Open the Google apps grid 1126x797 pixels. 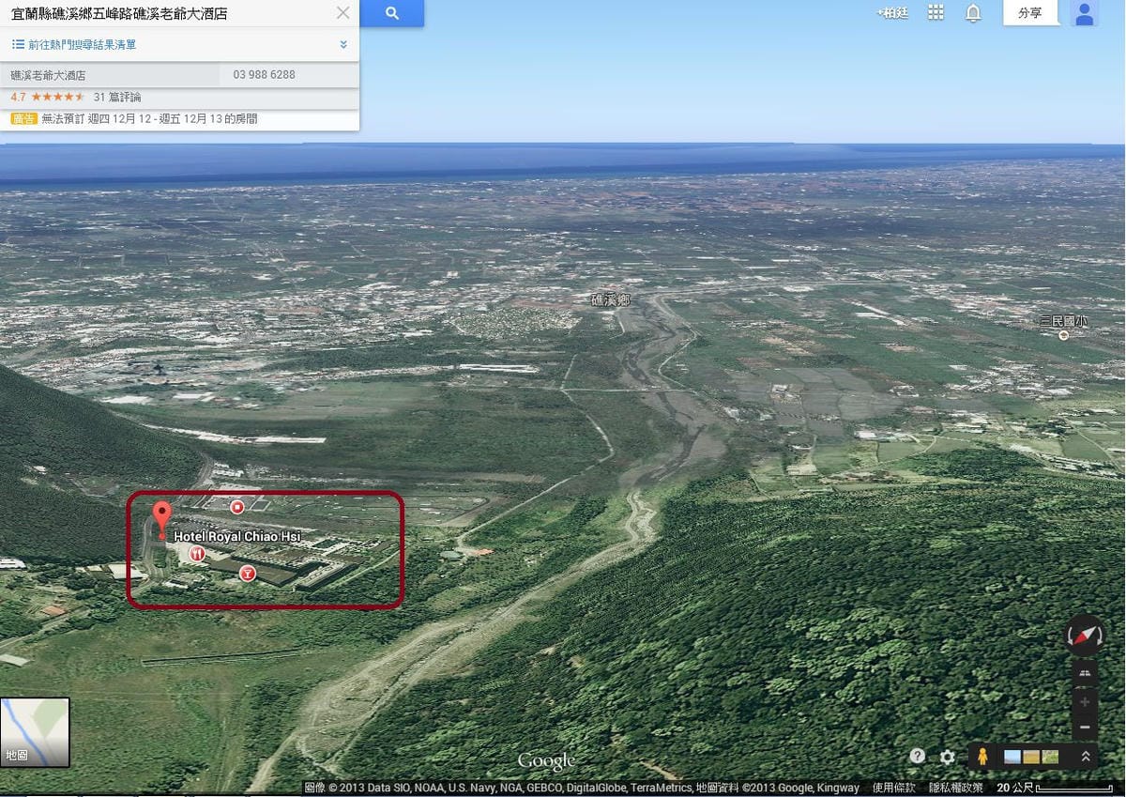coord(936,13)
